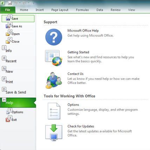Click the Undo arrow in quick access toolbar
The height and width of the screenshot is (150, 150).
point(16,3)
